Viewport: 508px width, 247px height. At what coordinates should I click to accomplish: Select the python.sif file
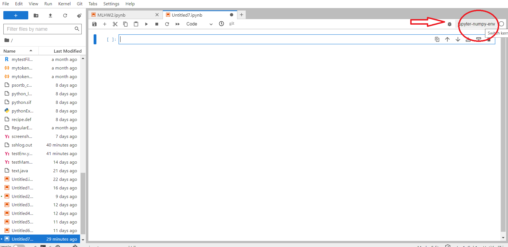(40, 102)
